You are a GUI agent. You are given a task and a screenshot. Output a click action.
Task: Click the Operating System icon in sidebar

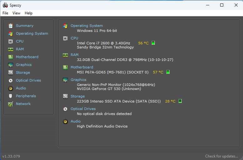point(11,33)
